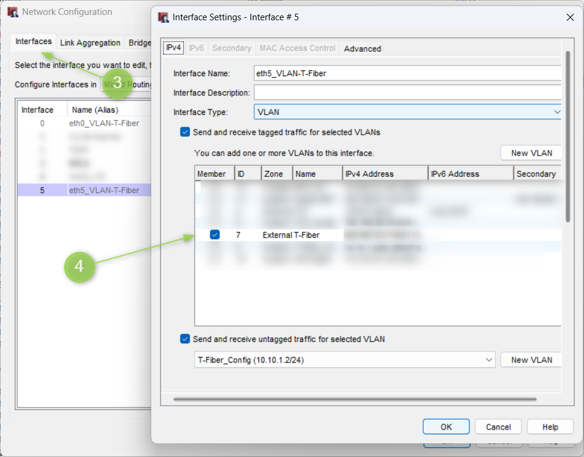The width and height of the screenshot is (584, 457).
Task: Click the Network Configuration window title icon
Action: (x=13, y=12)
